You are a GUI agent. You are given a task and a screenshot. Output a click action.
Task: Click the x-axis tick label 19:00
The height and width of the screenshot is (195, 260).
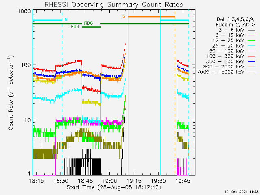click(x=110, y=181)
